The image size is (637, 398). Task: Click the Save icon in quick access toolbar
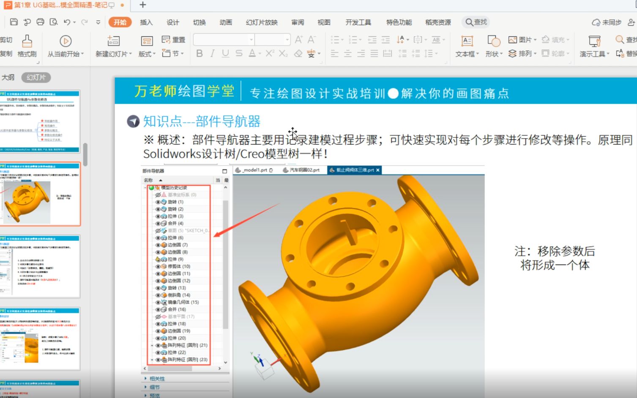coord(14,22)
